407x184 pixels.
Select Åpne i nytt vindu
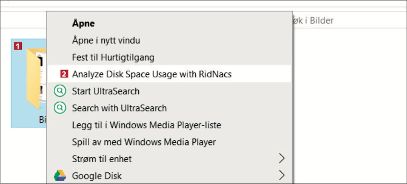tap(106, 41)
